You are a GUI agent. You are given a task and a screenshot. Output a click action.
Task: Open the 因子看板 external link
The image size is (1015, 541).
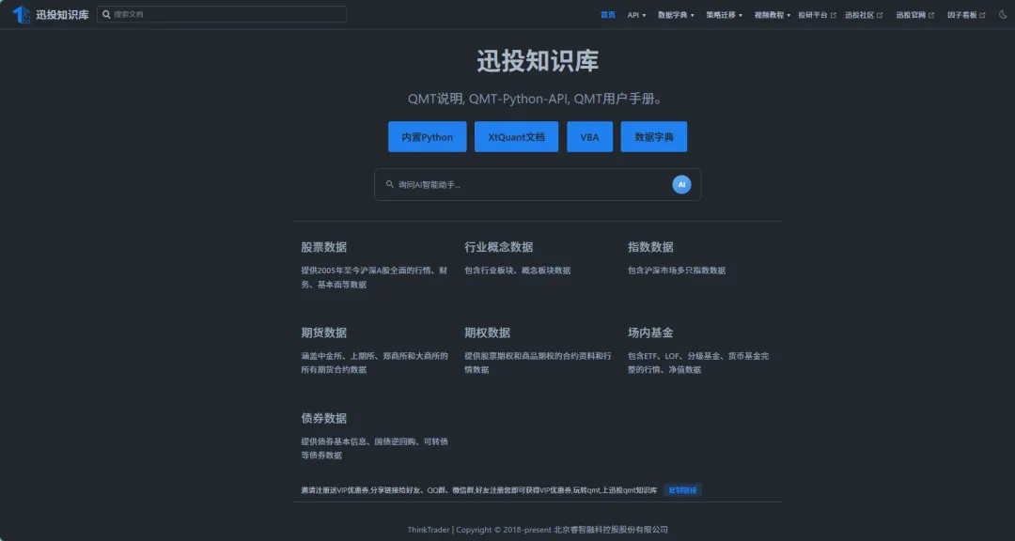click(966, 15)
